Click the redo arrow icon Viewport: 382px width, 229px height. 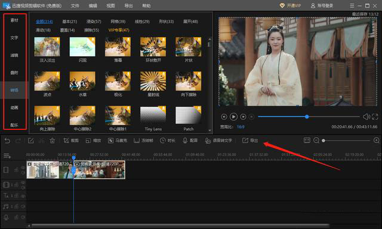(x=19, y=141)
